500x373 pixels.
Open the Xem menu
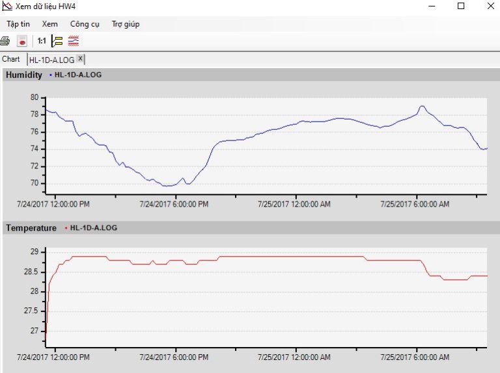[x=50, y=24]
